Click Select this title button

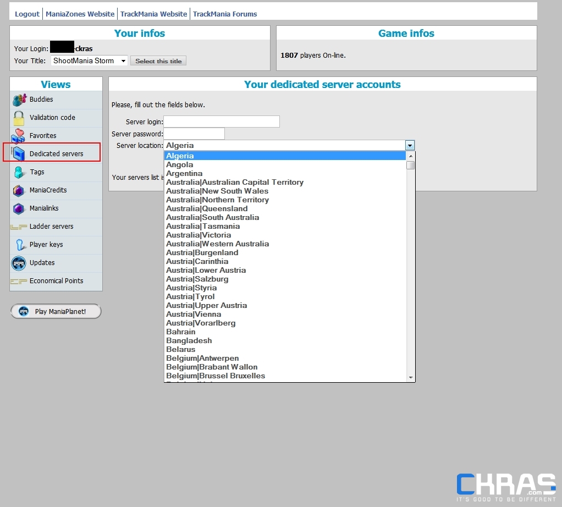coord(158,61)
